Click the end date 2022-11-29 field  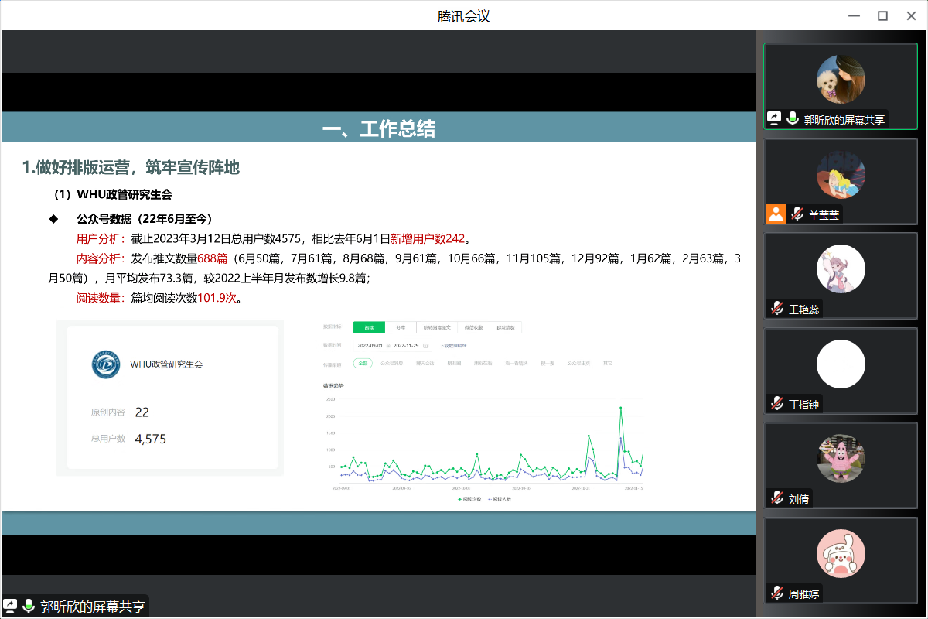coord(406,345)
